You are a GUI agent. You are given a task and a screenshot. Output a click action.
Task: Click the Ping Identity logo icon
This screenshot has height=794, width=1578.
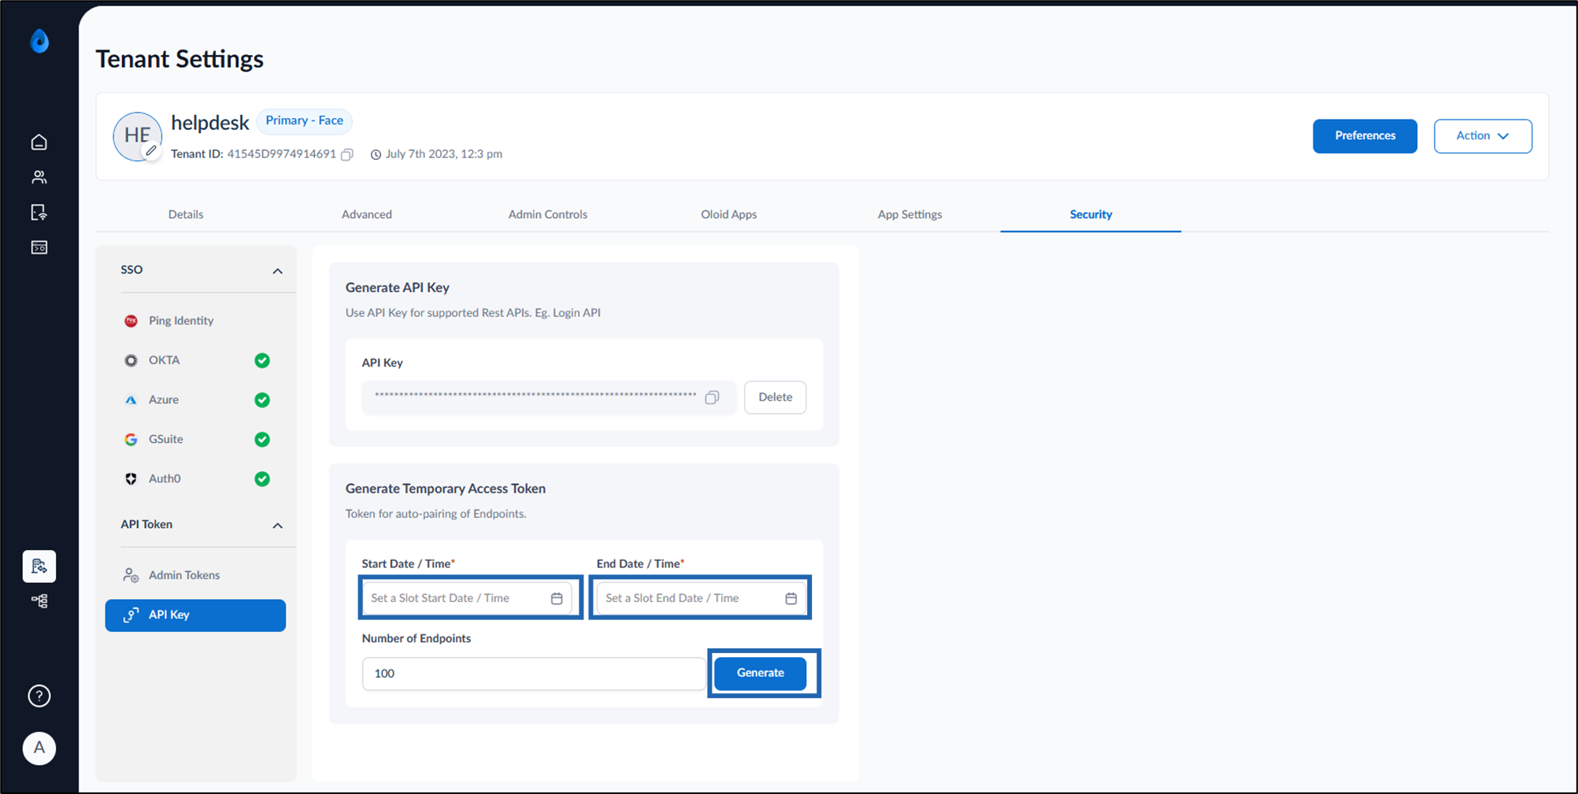[131, 321]
